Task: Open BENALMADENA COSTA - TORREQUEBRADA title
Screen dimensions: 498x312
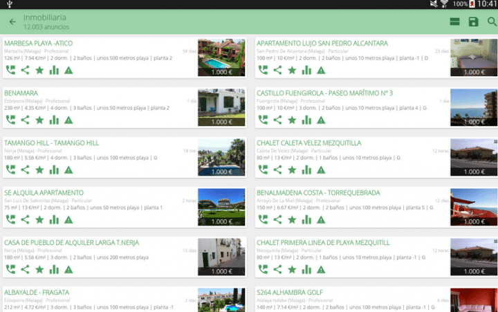Action: click(x=318, y=193)
